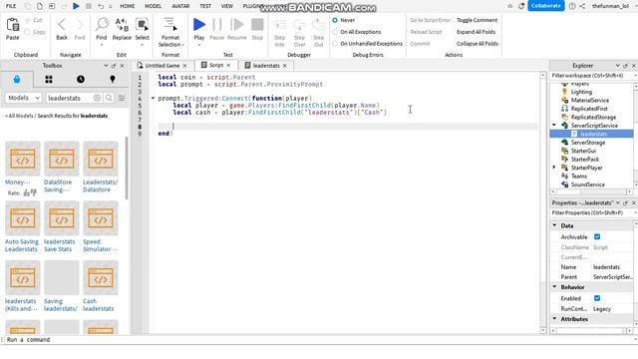The width and height of the screenshot is (638, 359).
Task: Click the quick-access Play icon in title bar
Action: click(x=76, y=6)
